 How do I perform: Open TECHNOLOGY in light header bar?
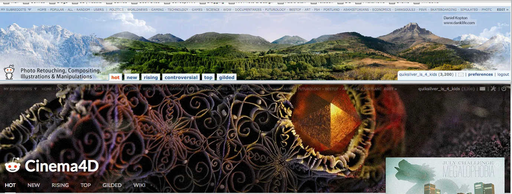tap(178, 10)
